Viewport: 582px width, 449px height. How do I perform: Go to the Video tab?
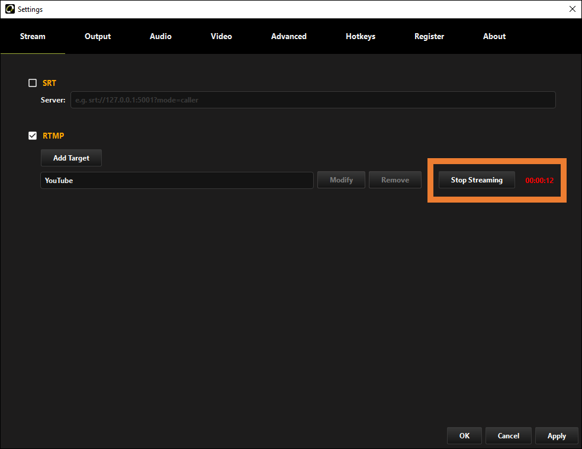tap(221, 36)
